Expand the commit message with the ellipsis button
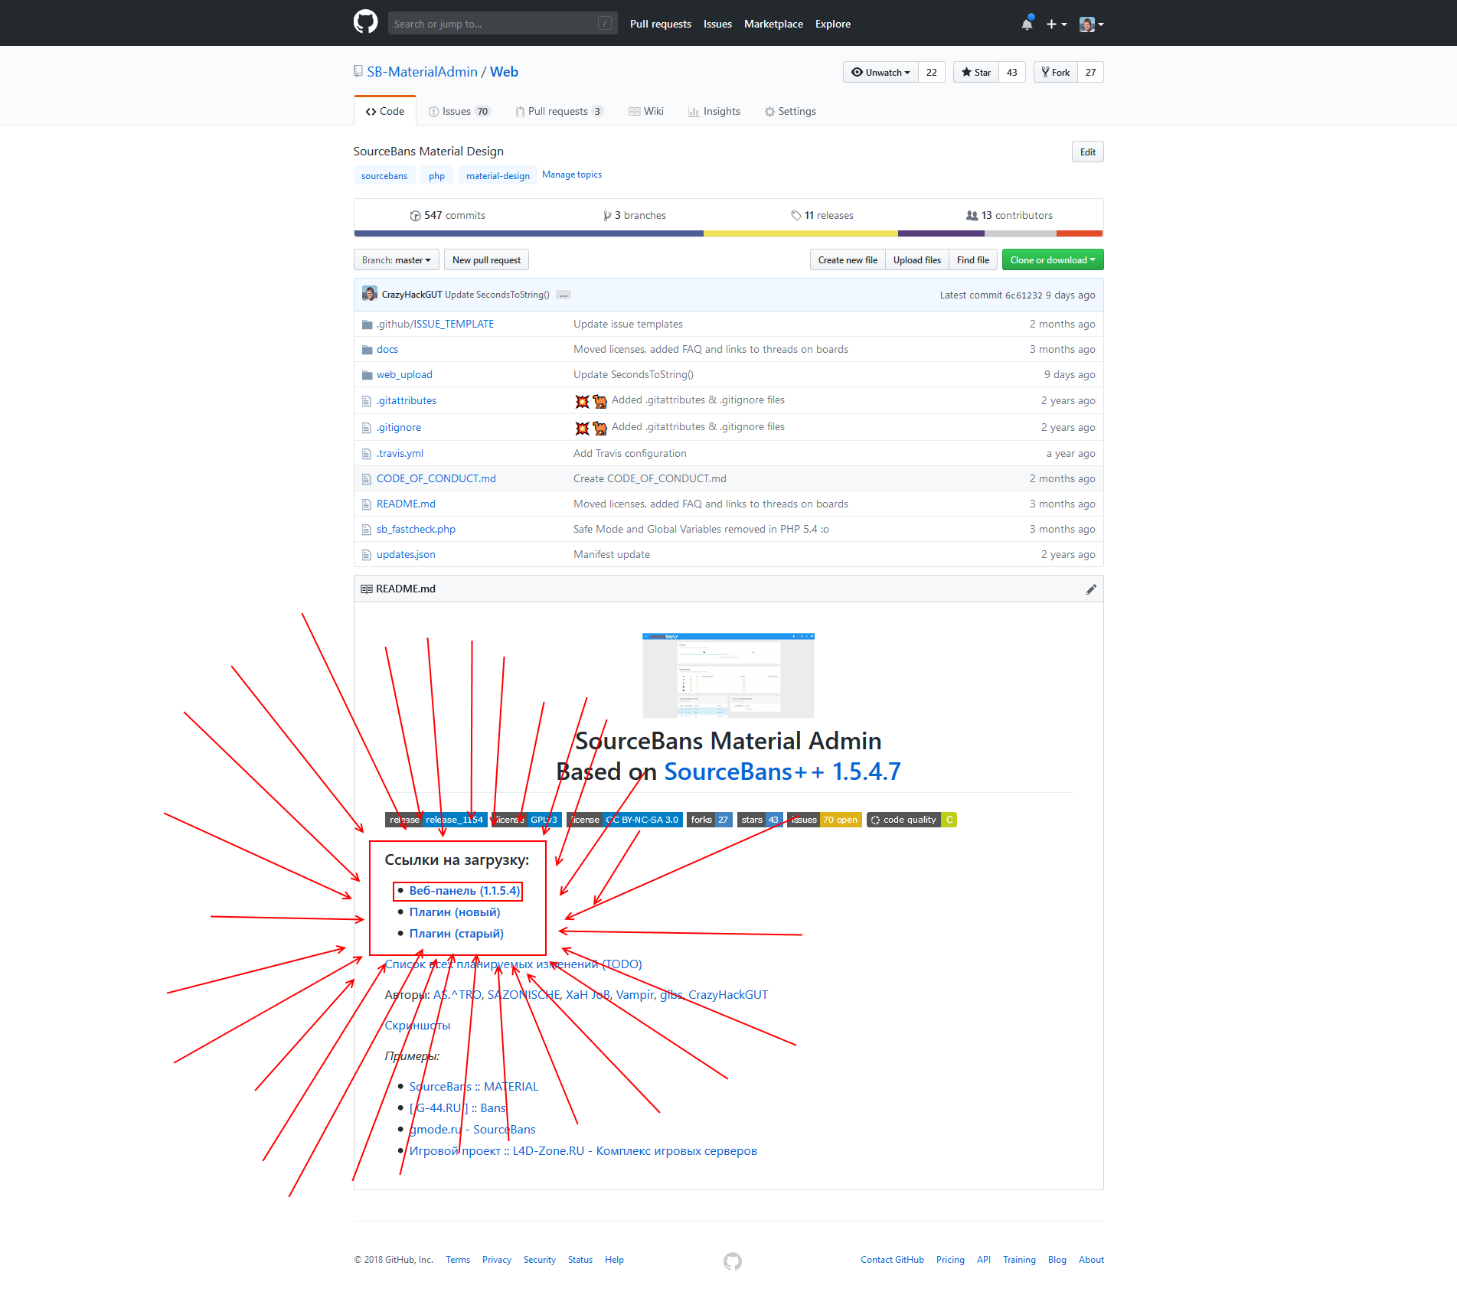 (x=563, y=295)
